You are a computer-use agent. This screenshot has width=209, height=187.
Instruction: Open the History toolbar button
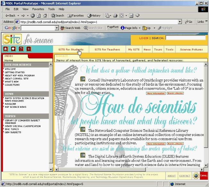[94, 15]
